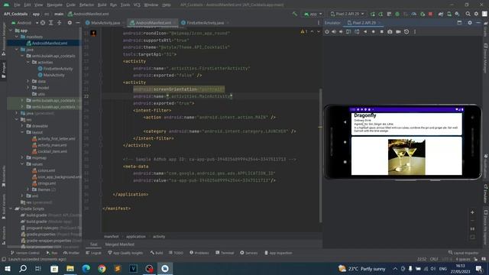Take emulator screenshot with camera icon

390,32
